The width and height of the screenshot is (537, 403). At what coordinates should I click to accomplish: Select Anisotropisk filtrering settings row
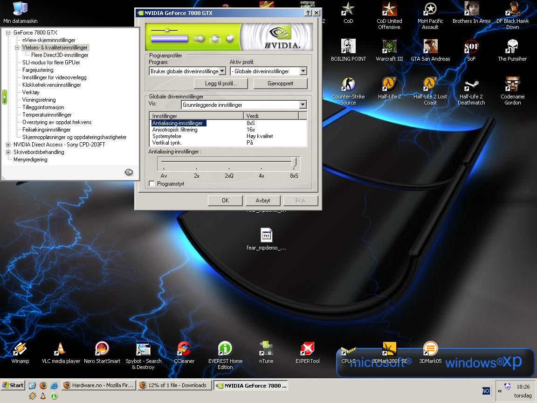tap(228, 130)
